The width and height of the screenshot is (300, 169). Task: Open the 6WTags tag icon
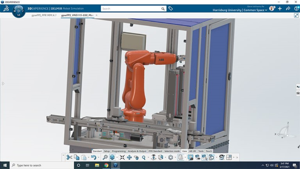pyautogui.click(x=171, y=9)
